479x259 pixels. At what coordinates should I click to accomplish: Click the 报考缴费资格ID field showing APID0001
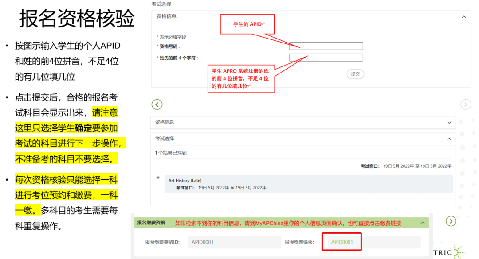[x=232, y=242]
